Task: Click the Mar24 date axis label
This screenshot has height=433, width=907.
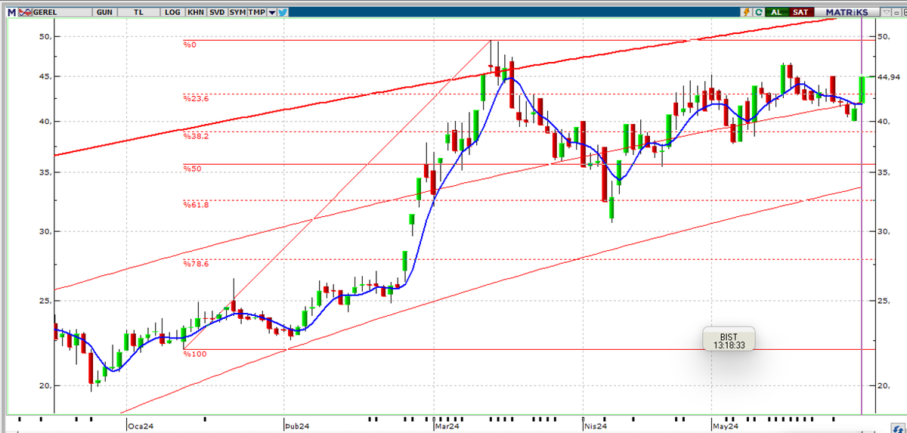Action: (447, 426)
